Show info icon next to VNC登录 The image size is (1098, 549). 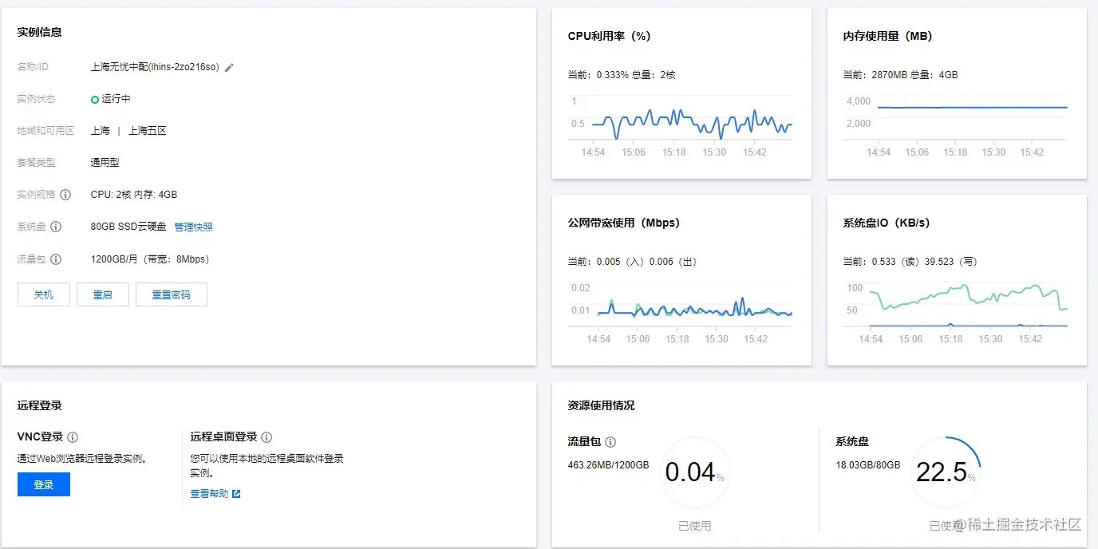point(73,437)
